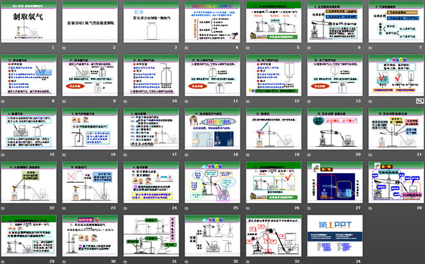Select slide 12 thumbnail
The height and width of the screenshot is (264, 425).
click(x=274, y=75)
